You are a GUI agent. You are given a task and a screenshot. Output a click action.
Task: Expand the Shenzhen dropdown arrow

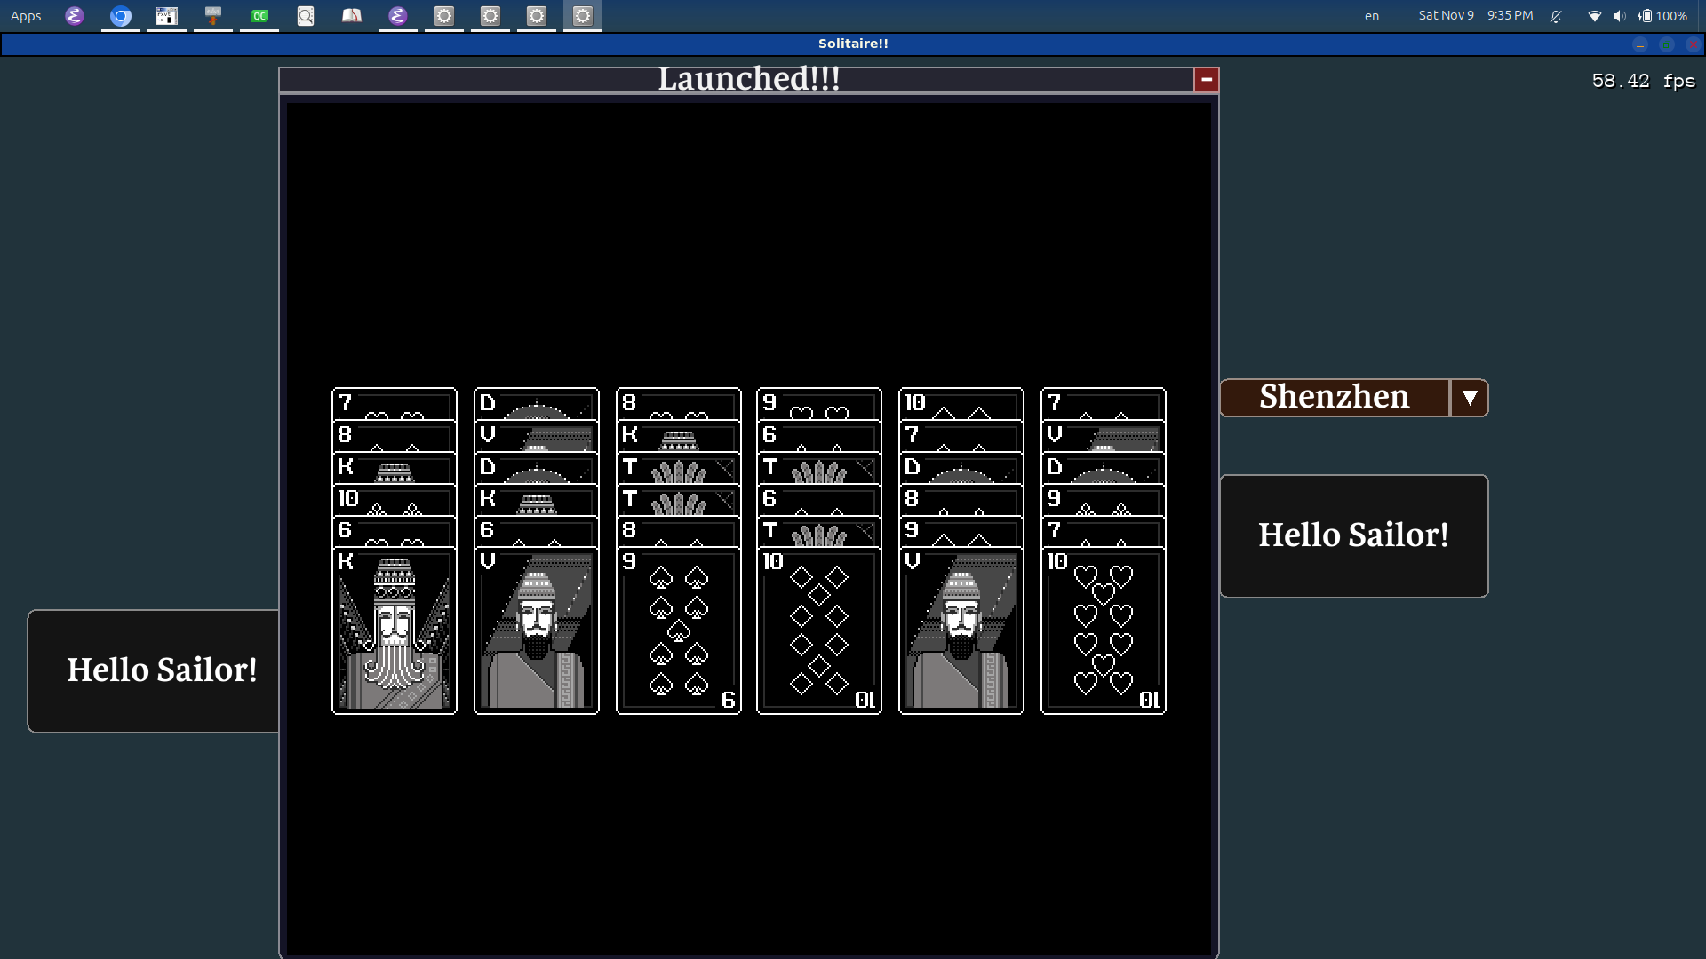pyautogui.click(x=1470, y=398)
